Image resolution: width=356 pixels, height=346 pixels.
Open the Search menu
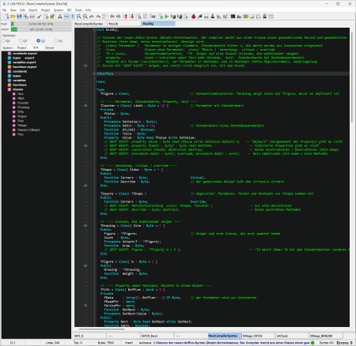tap(33, 10)
